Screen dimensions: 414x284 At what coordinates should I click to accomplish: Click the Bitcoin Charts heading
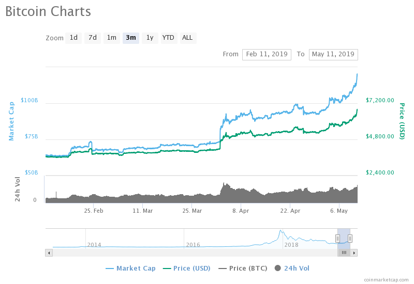pos(48,11)
